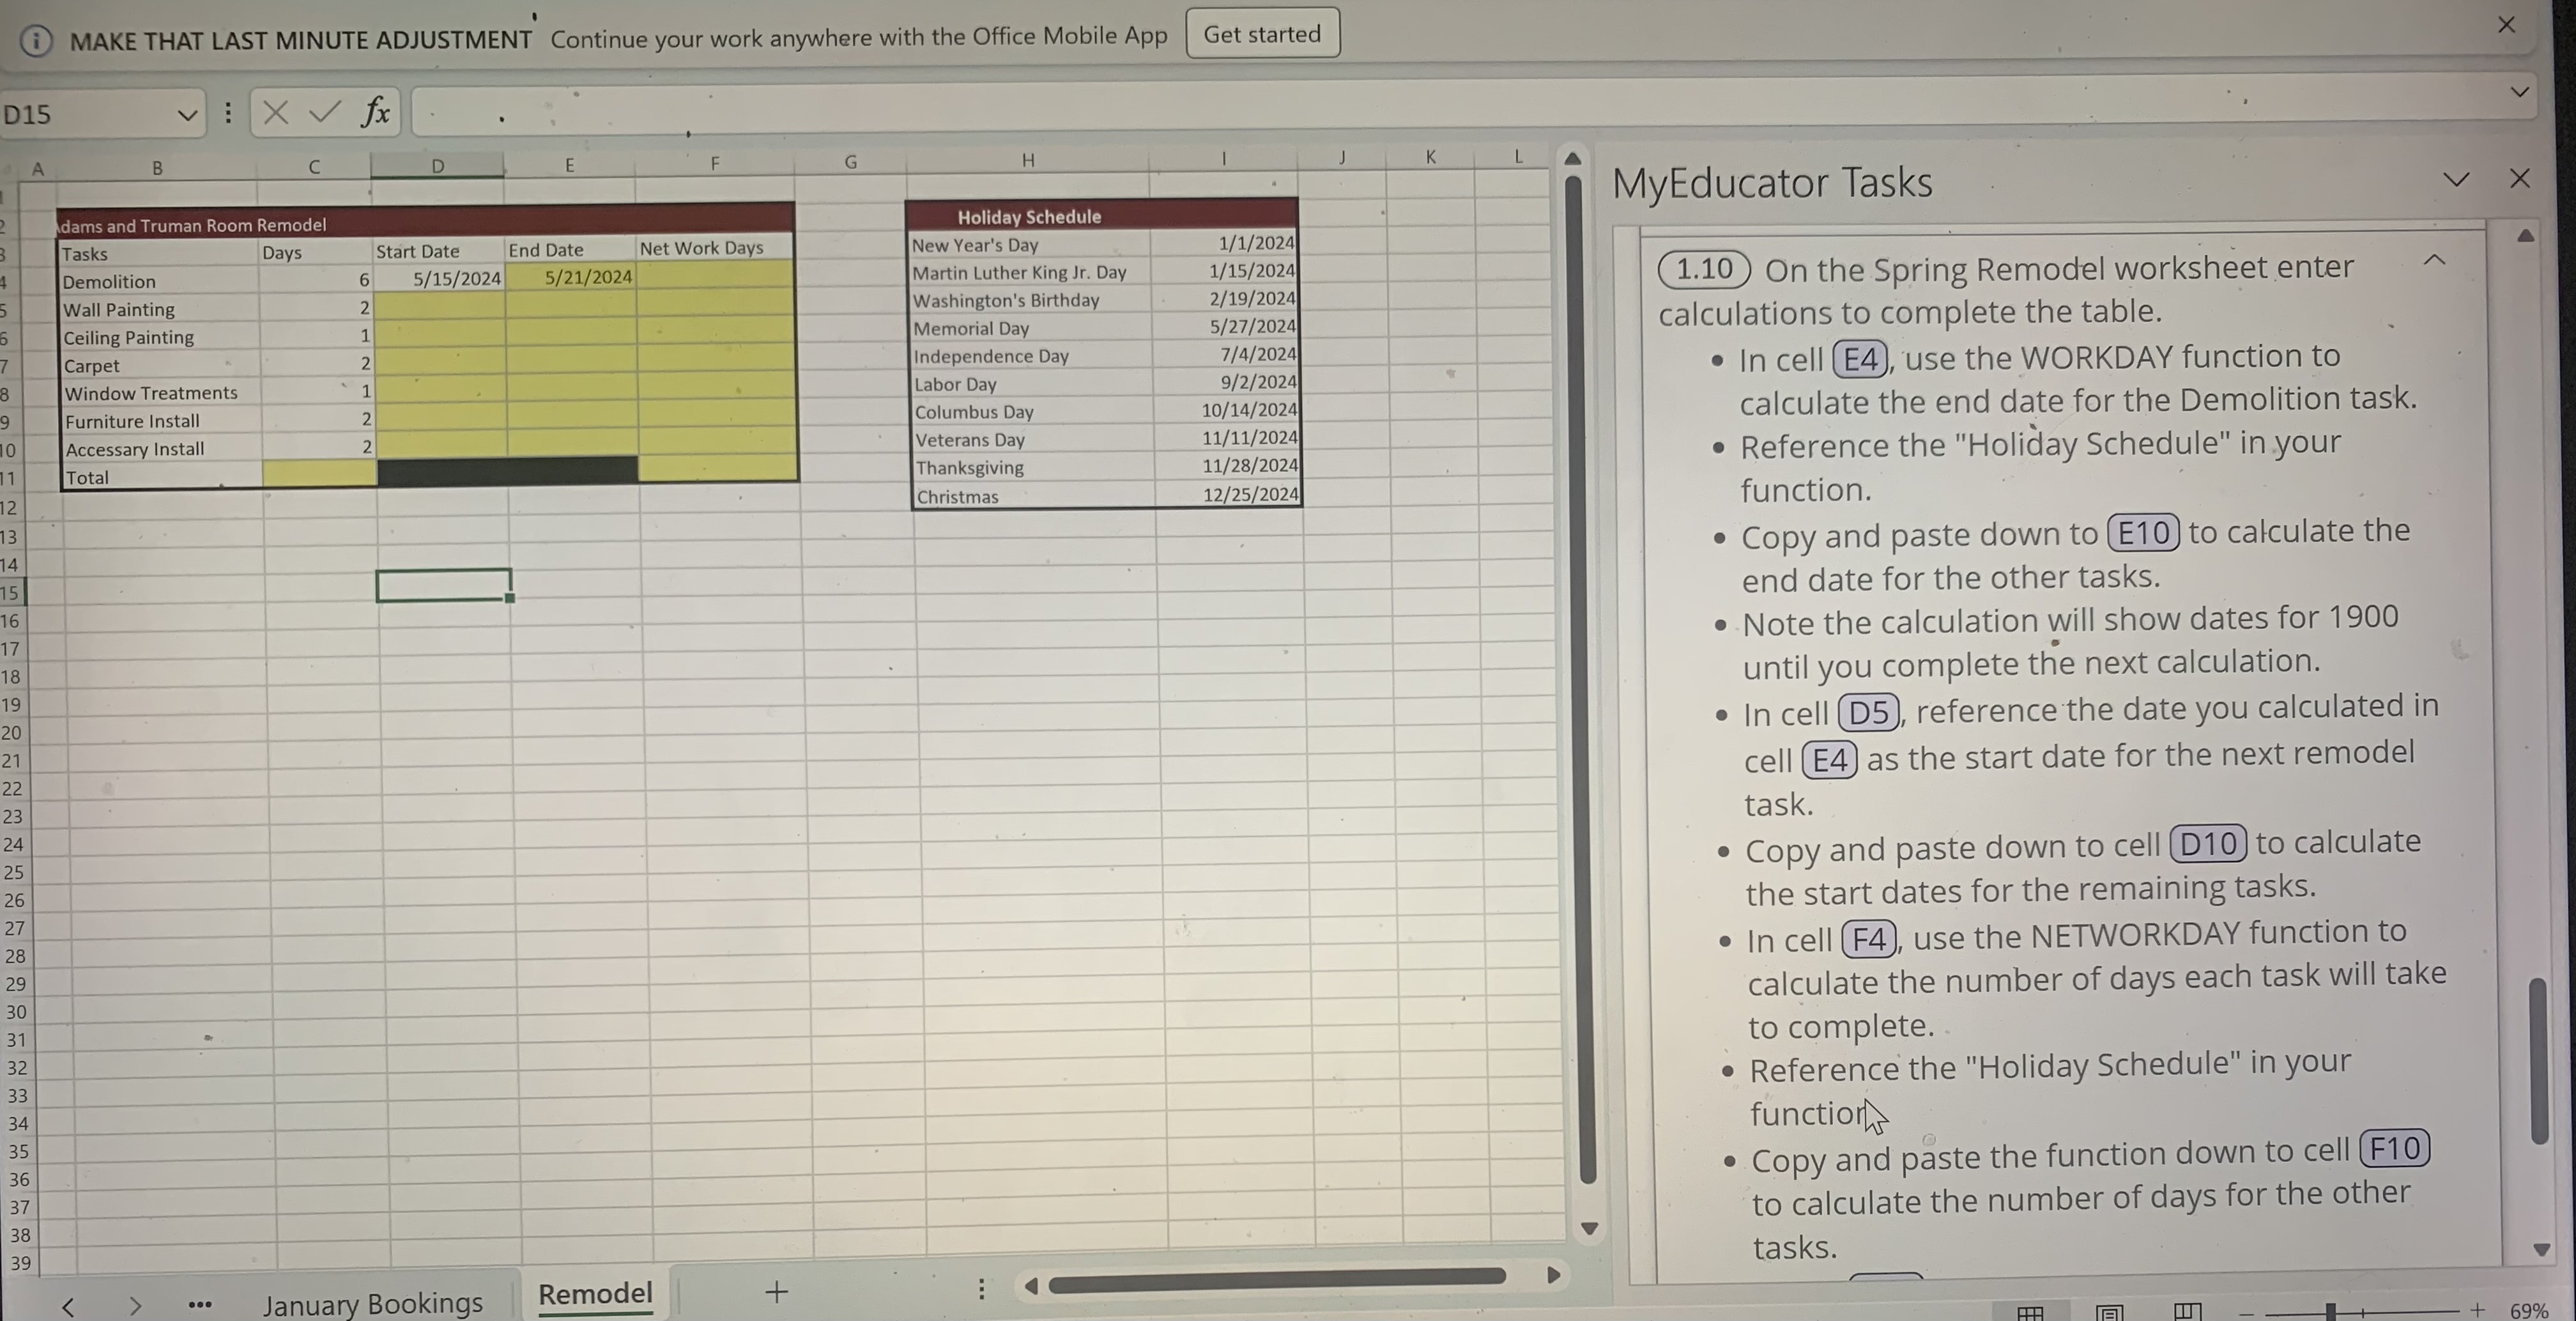
Task: Click the zoom in plus icon
Action: click(2477, 1310)
